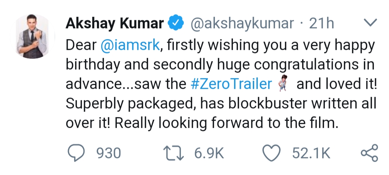Visit the @akshaykumar handle
The height and width of the screenshot is (175, 389).
(242, 23)
